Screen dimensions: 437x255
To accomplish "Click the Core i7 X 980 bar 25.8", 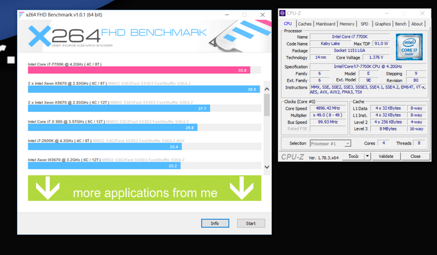I will [x=112, y=127].
